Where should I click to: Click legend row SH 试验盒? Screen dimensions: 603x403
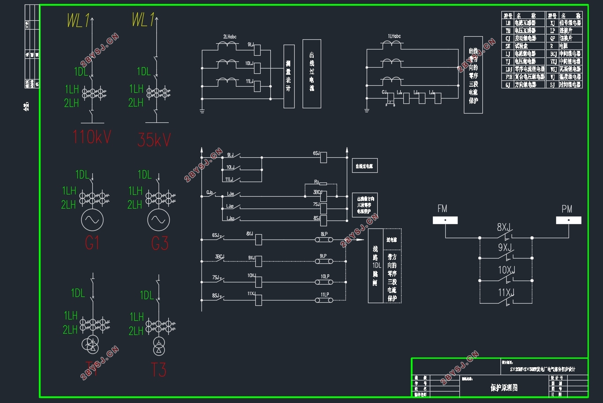(524, 46)
